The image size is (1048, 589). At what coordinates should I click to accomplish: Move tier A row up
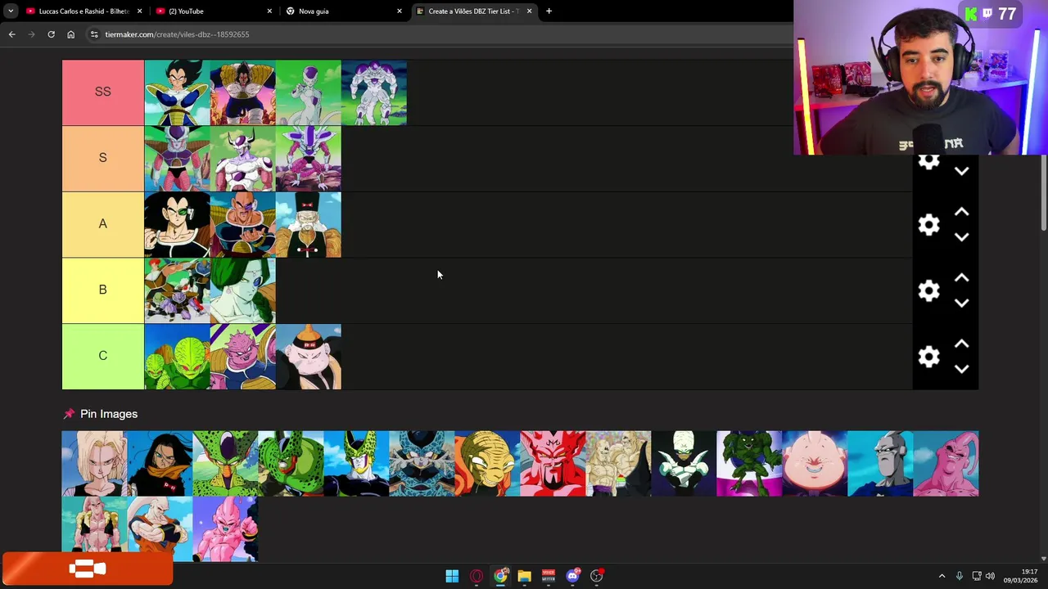click(962, 212)
